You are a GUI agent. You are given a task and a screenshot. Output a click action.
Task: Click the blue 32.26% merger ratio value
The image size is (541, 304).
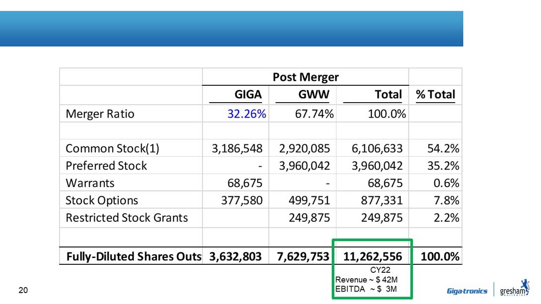coord(247,114)
